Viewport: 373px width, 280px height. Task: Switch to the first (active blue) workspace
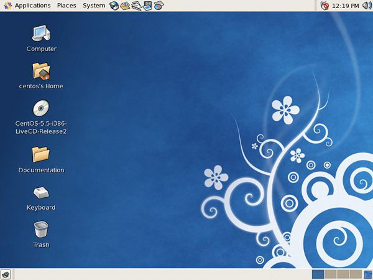[x=318, y=274]
